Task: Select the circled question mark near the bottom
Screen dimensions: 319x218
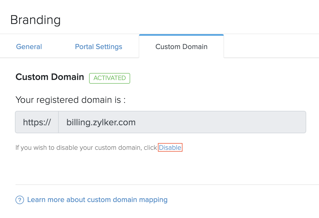Action: [20, 200]
